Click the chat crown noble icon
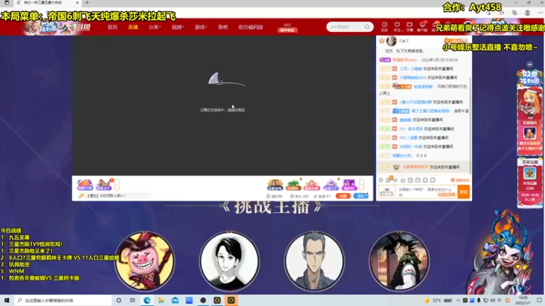 (x=403, y=180)
